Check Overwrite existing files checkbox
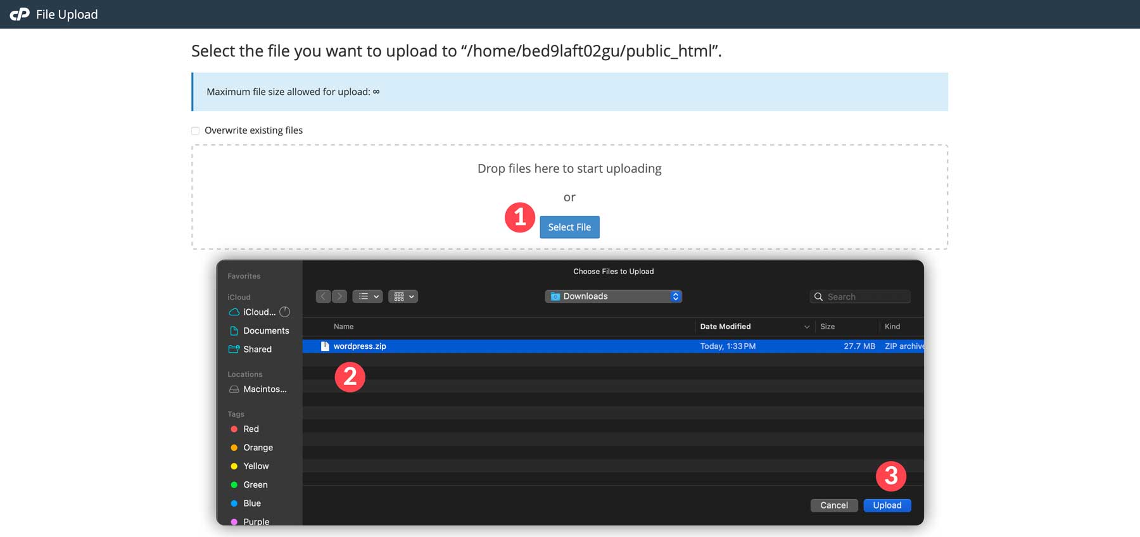 coord(195,130)
